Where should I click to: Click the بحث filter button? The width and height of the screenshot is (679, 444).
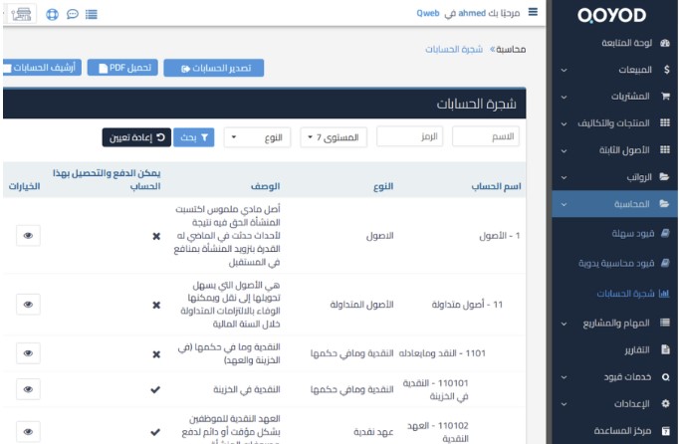(193, 137)
